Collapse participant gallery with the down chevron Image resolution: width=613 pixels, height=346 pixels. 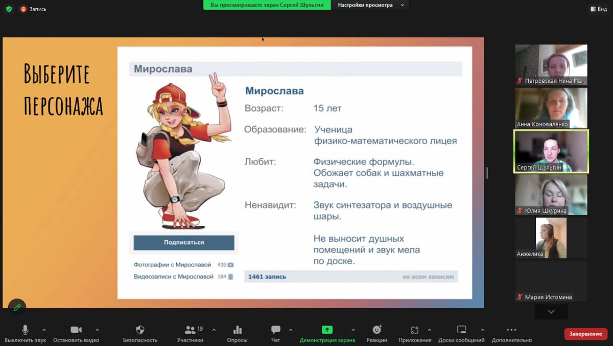tap(551, 312)
